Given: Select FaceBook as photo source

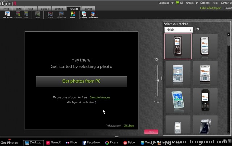Looking at the screenshot, I should (91, 142).
